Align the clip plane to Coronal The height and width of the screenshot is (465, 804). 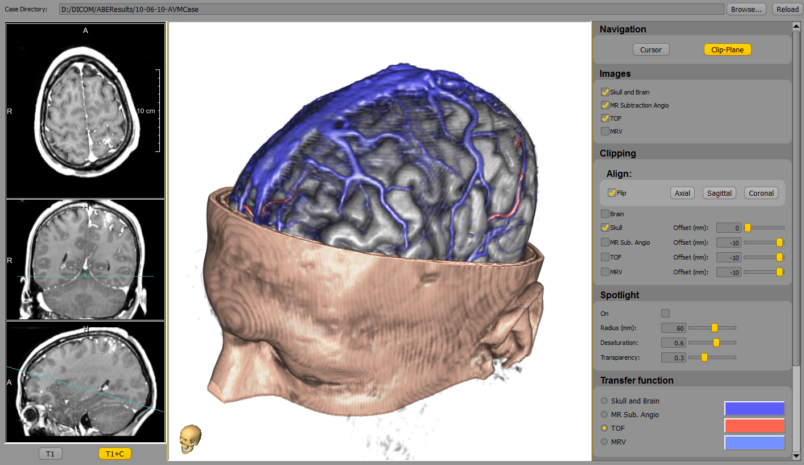(x=761, y=193)
